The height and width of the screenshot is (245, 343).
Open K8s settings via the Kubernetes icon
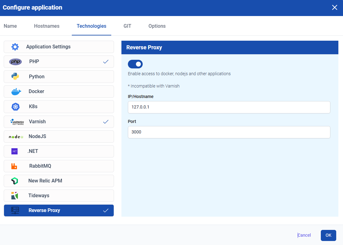(15, 106)
